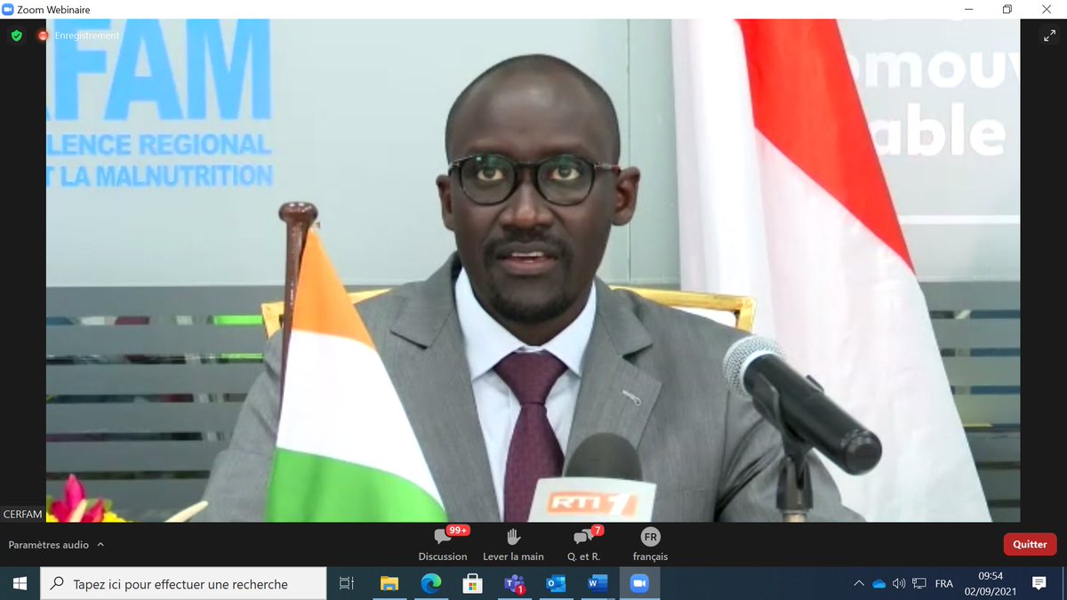
Task: Click the Zoom Webinaire title bar icon
Action: [x=8, y=10]
